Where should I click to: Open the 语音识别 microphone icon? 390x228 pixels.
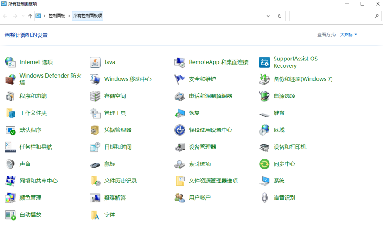coord(264,198)
